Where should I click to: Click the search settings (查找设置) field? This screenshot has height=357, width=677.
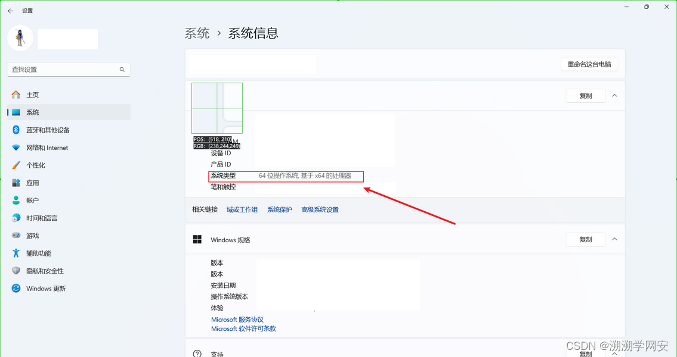tap(64, 70)
